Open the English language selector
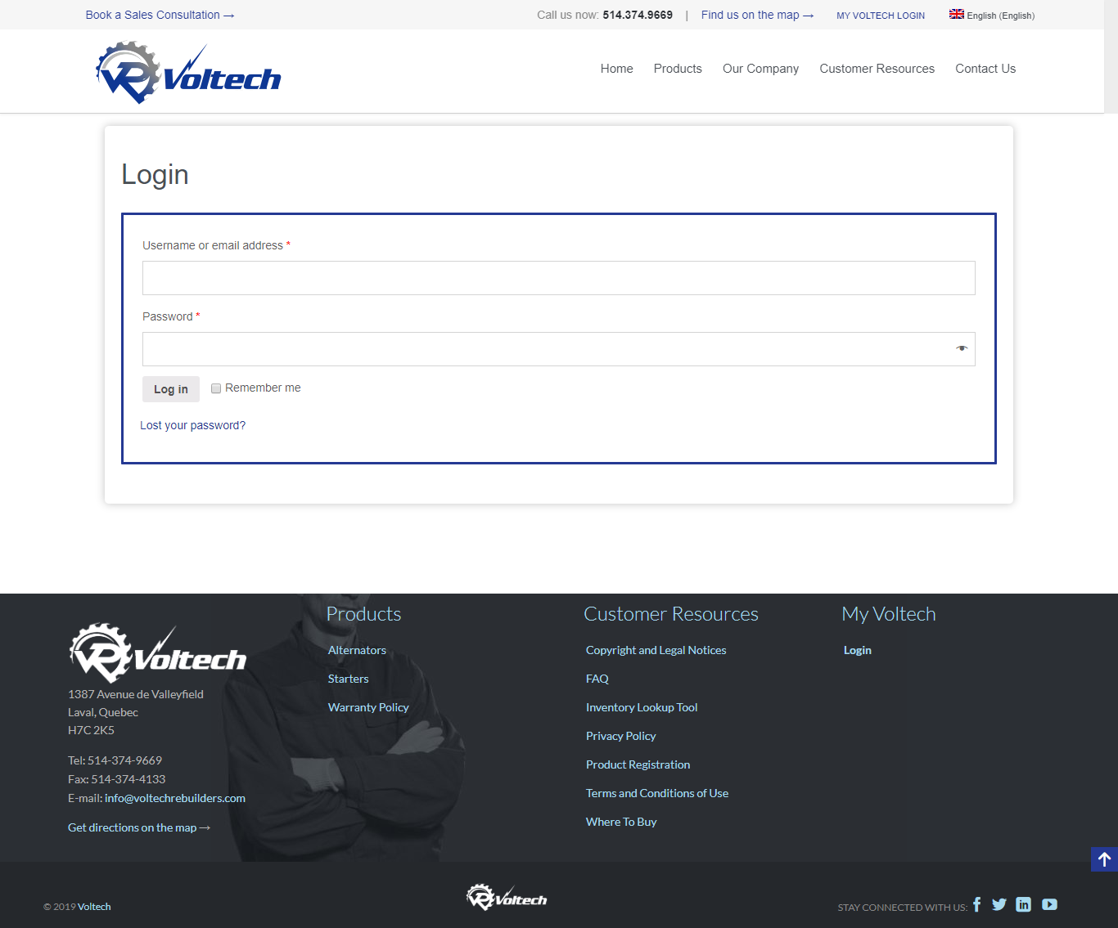This screenshot has width=1118, height=928. pos(992,16)
